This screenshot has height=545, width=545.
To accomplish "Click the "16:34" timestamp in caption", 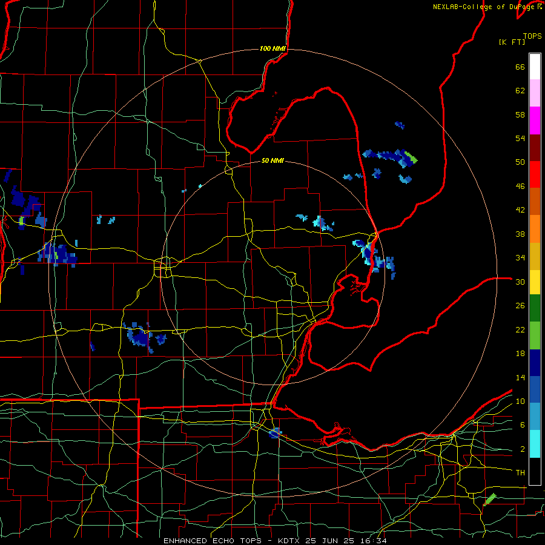I will pos(373,541).
